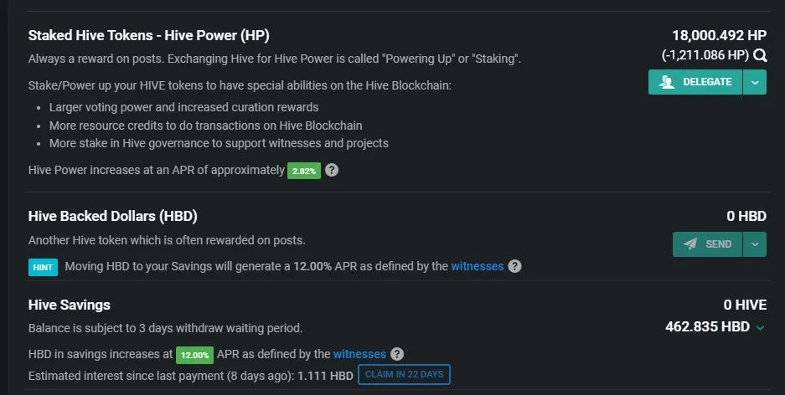
Task: Expand the DELEGATE button dropdown arrow
Action: coord(755,82)
